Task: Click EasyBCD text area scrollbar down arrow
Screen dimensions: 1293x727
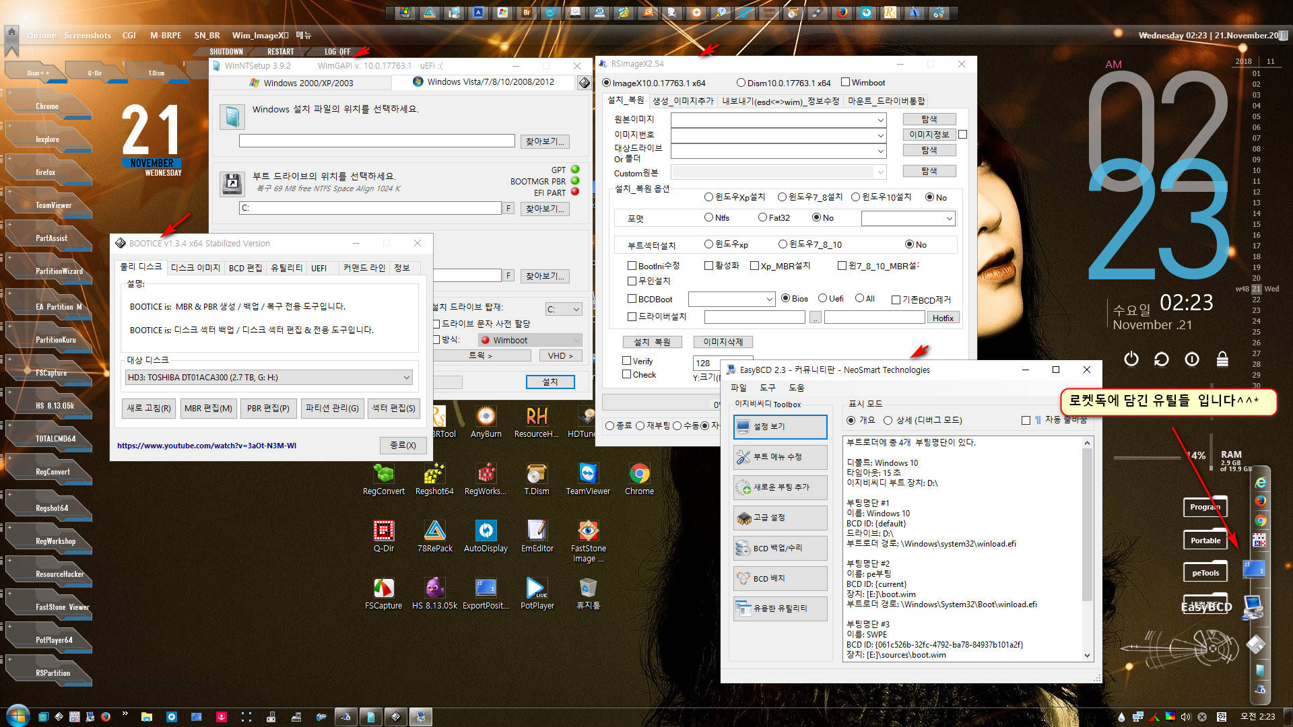Action: point(1087,656)
